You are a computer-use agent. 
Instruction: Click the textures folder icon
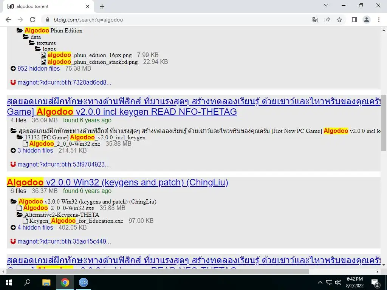[x=32, y=43]
